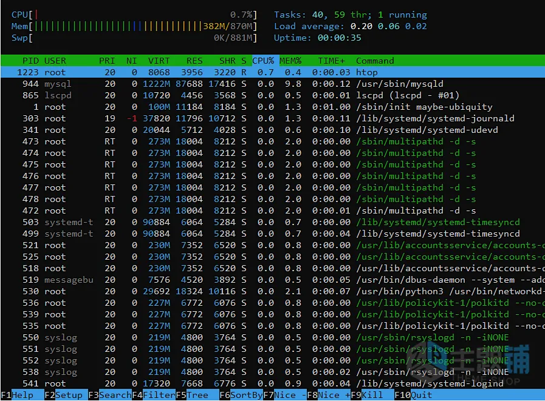Sort by the RES column header
The height and width of the screenshot is (401, 545).
pyautogui.click(x=194, y=61)
